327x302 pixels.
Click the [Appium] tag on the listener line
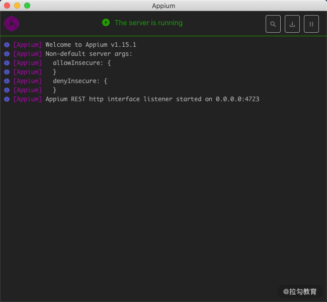click(28, 99)
